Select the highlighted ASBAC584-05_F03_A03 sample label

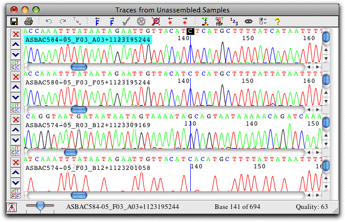(x=88, y=40)
